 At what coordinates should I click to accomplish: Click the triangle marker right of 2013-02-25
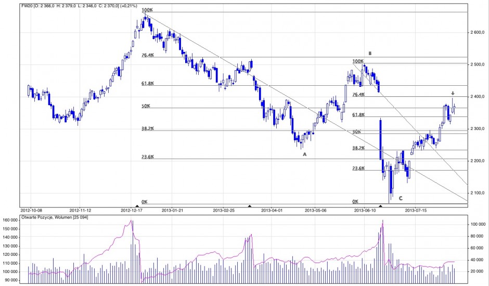click(250, 206)
